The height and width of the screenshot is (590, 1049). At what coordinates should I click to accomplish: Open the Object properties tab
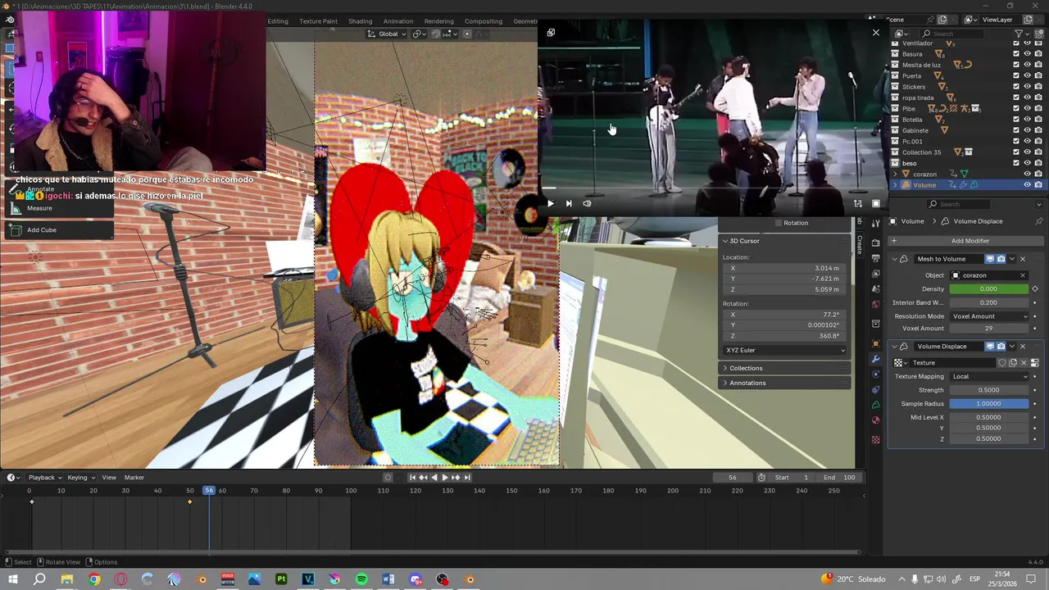875,343
